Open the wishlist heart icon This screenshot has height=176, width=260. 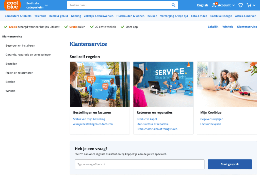click(x=240, y=5)
